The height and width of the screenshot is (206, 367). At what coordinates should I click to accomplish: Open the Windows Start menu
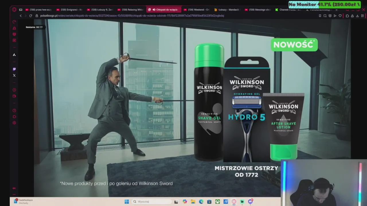(x=126, y=202)
